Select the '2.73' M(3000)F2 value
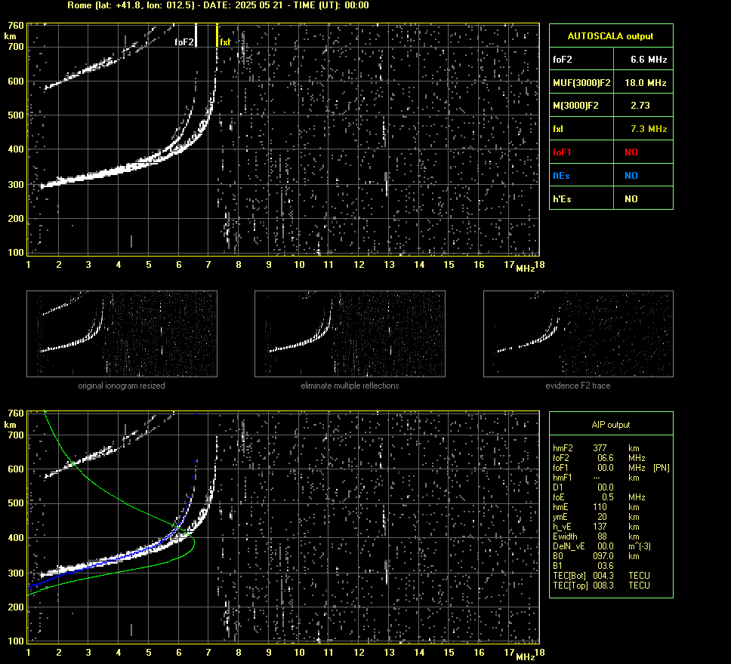Image resolution: width=731 pixels, height=664 pixels. [x=640, y=106]
